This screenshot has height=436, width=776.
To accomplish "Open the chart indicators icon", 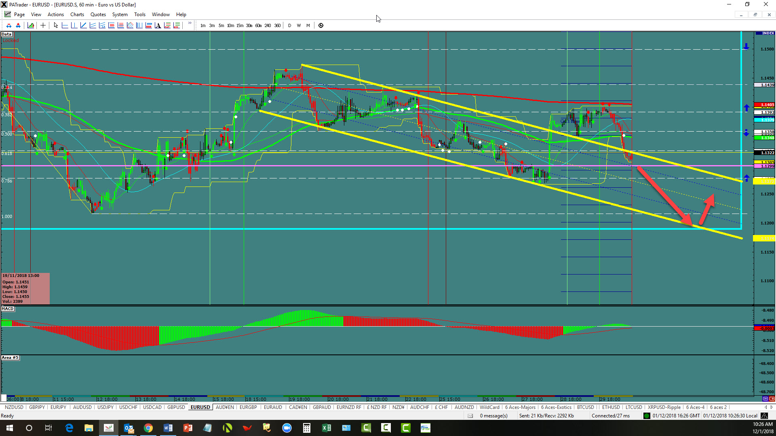I will point(31,25).
